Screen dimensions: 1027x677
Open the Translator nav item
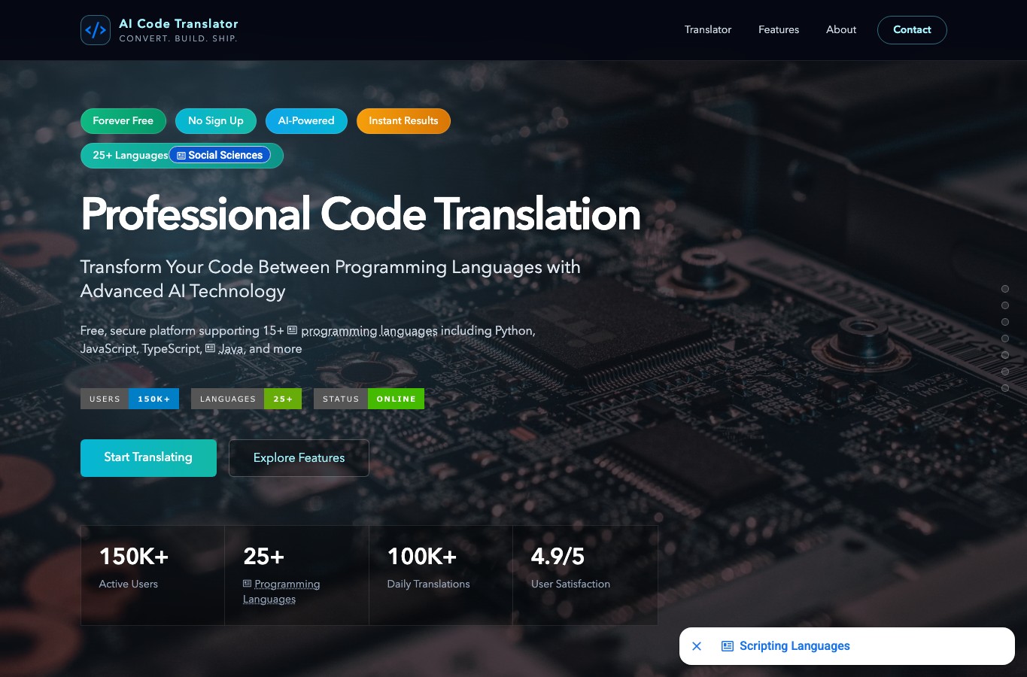pos(708,29)
